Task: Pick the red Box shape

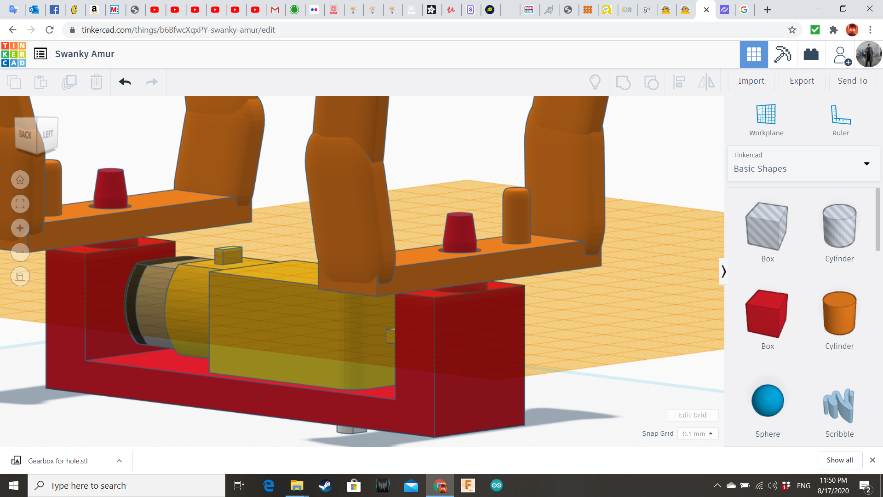Action: [x=767, y=314]
